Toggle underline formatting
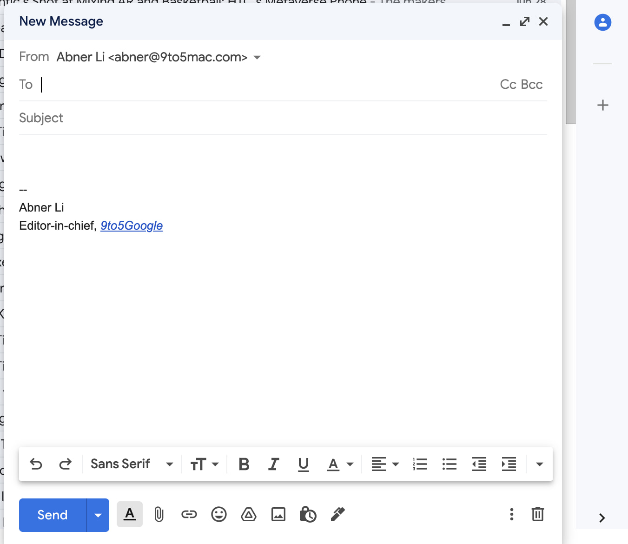 coord(303,464)
